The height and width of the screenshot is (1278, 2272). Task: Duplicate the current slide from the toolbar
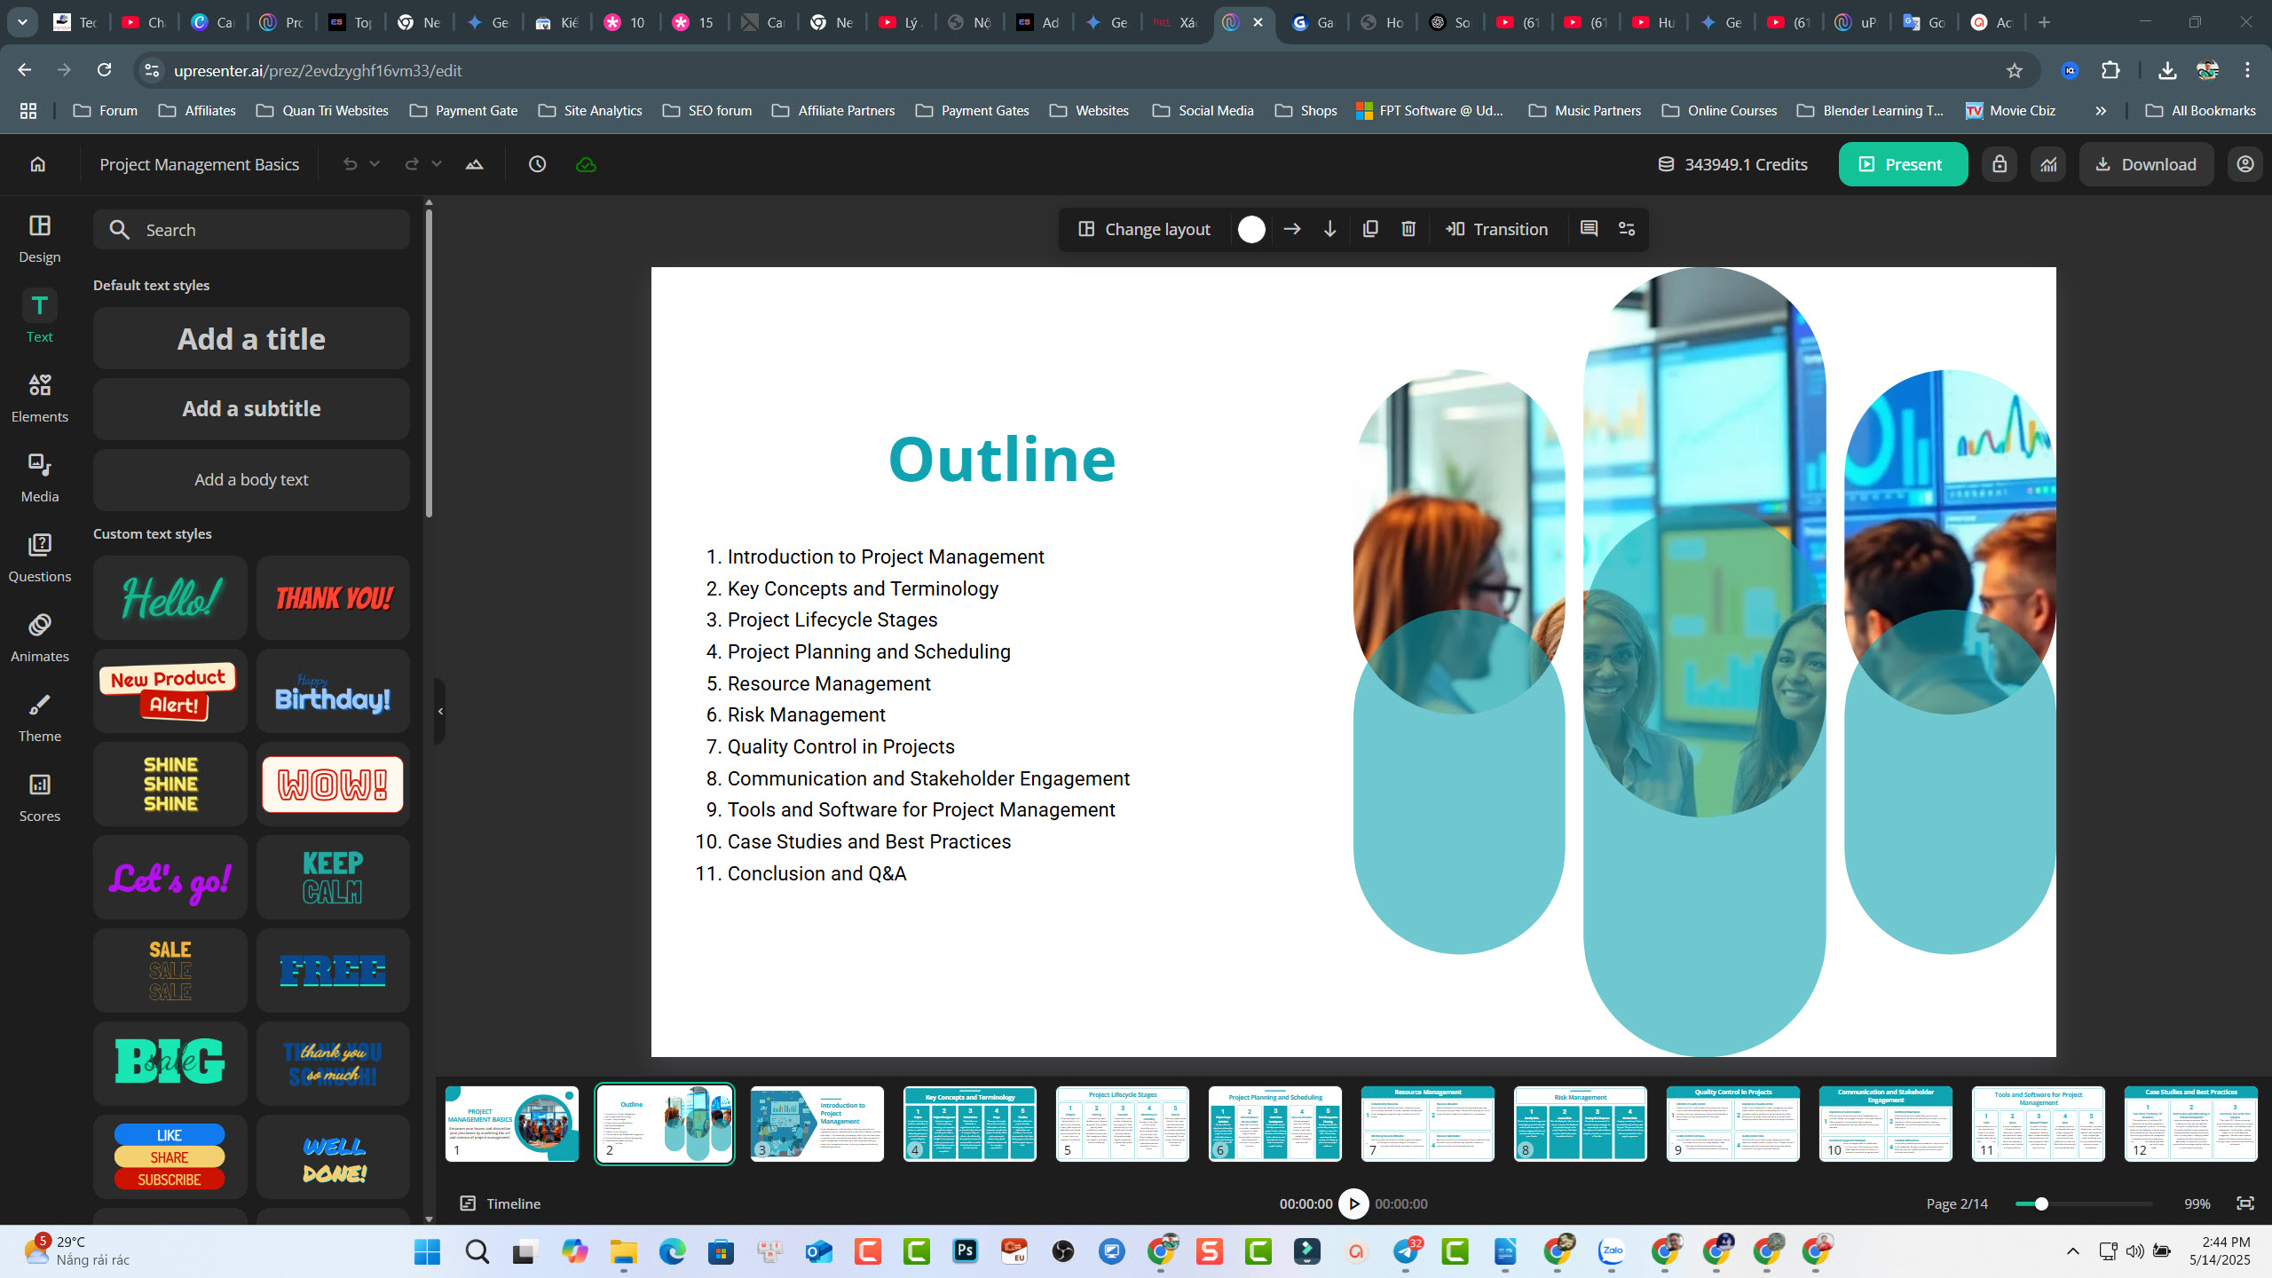pyautogui.click(x=1370, y=229)
